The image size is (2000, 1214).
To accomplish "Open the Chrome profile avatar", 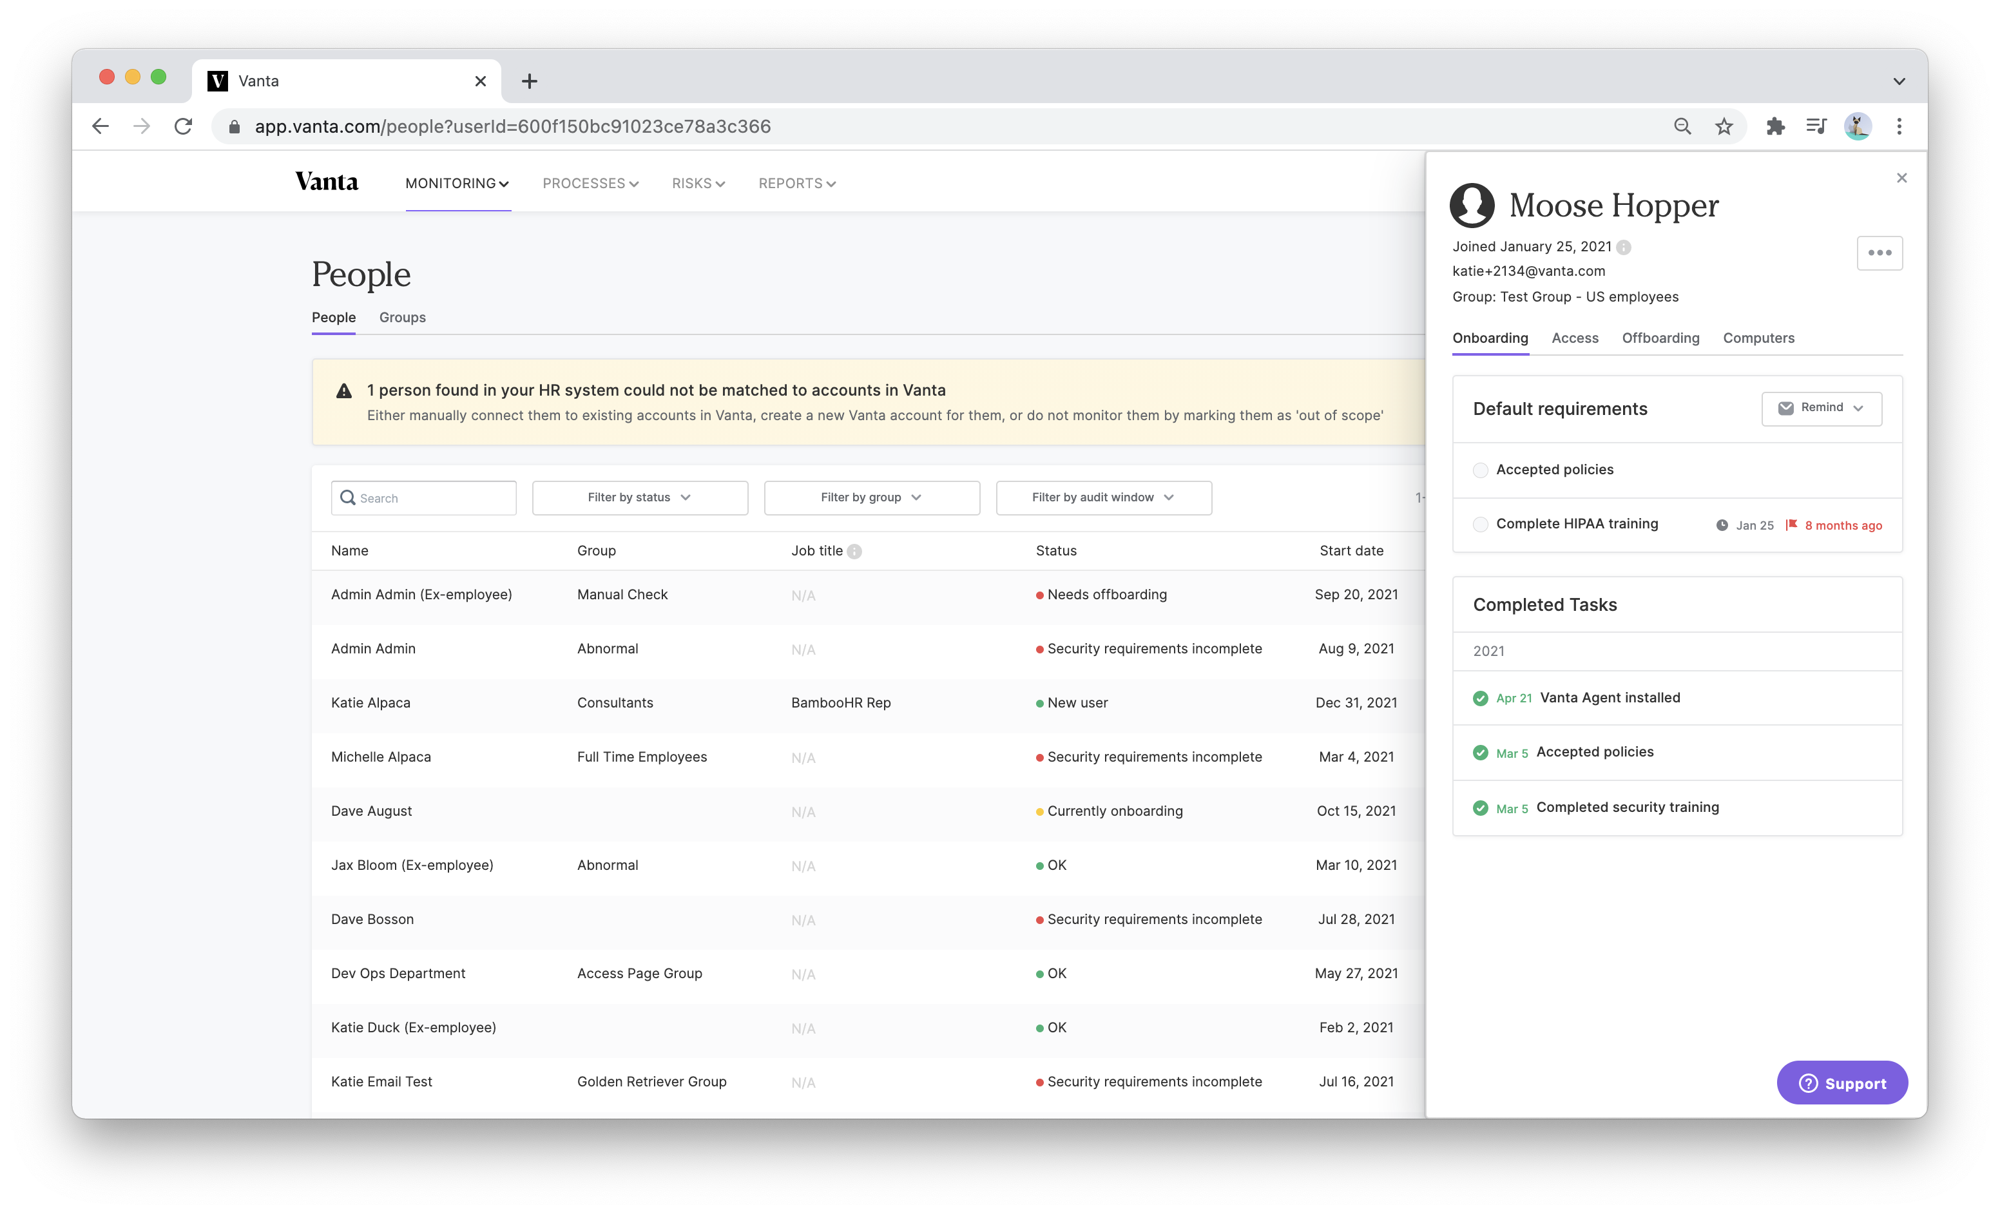I will point(1857,126).
